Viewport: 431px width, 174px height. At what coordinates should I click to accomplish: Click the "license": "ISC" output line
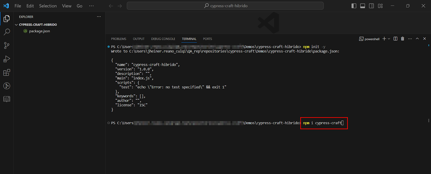click(x=131, y=105)
